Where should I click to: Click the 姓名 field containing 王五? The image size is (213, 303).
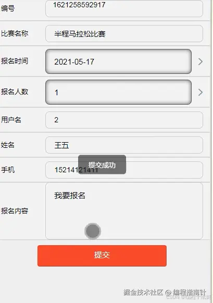pos(124,145)
